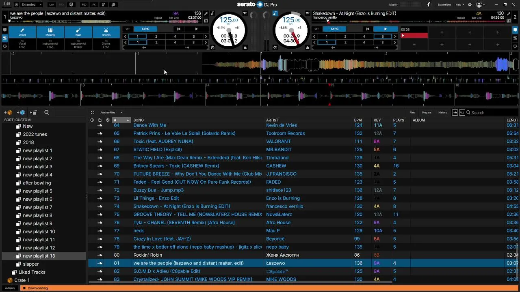Open the sampler panel icon in top bar
520x292 pixels.
pos(104,4)
